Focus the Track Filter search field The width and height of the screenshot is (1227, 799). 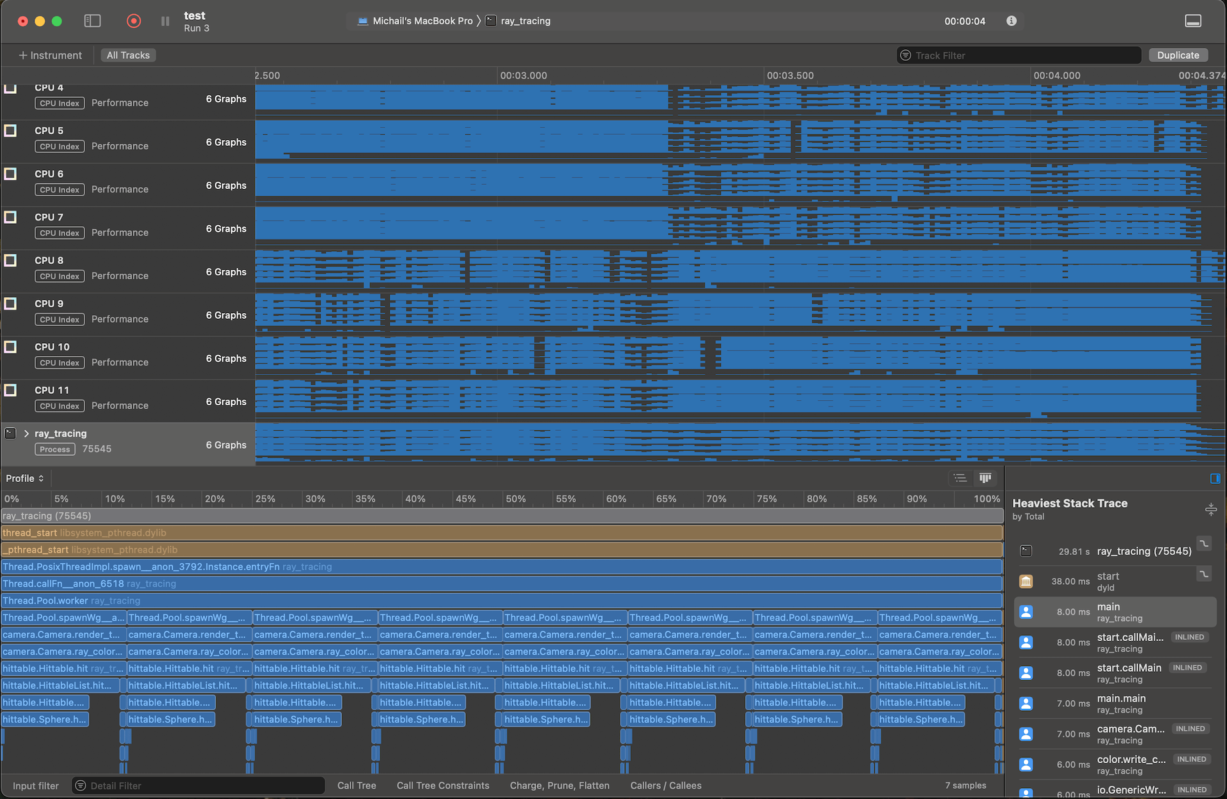pos(1019,56)
